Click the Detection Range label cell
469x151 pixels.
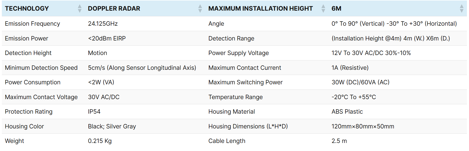pos(231,38)
